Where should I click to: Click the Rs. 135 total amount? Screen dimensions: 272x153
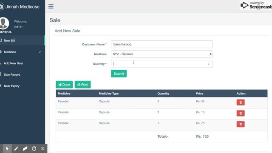[202, 136]
